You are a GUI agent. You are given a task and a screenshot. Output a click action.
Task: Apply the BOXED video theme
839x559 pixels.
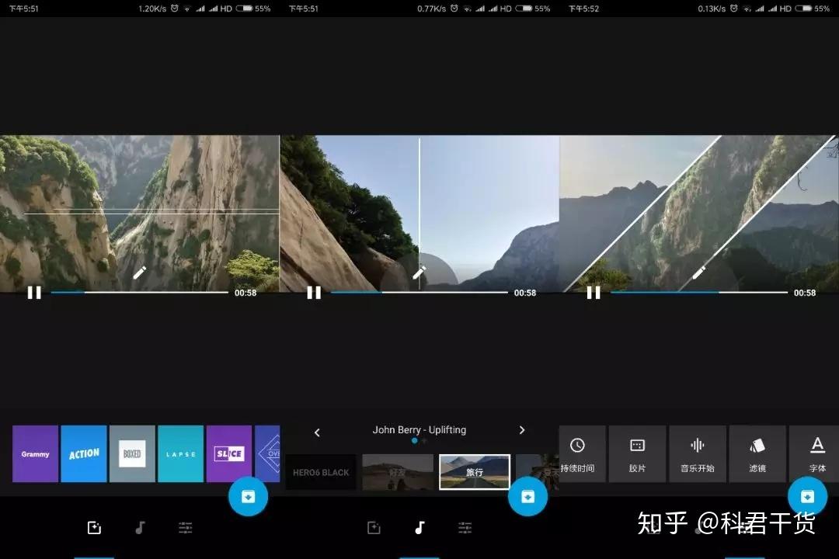(x=132, y=453)
